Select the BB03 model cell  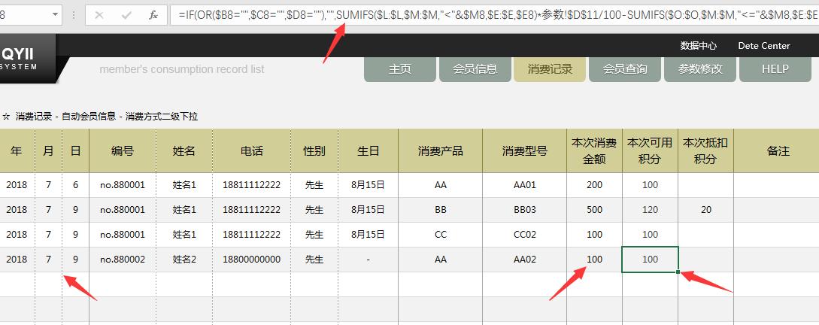coord(525,210)
